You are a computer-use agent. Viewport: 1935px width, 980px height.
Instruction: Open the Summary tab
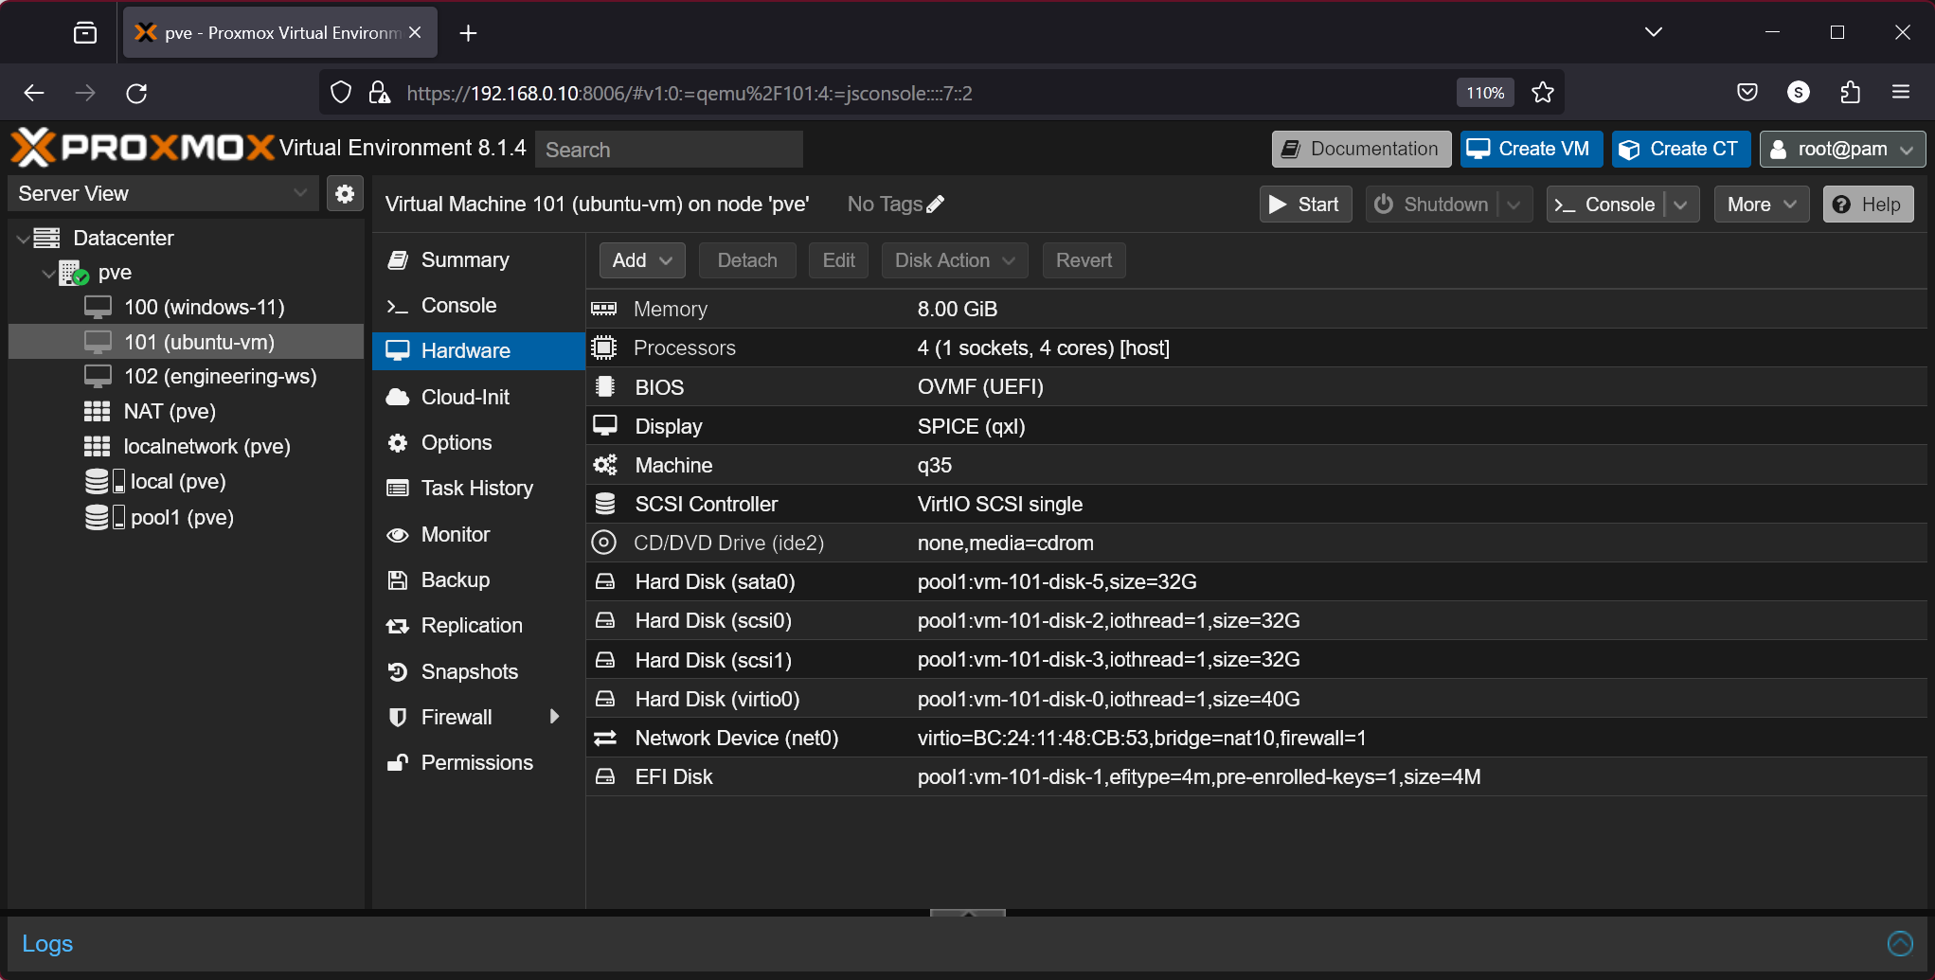[x=478, y=260]
